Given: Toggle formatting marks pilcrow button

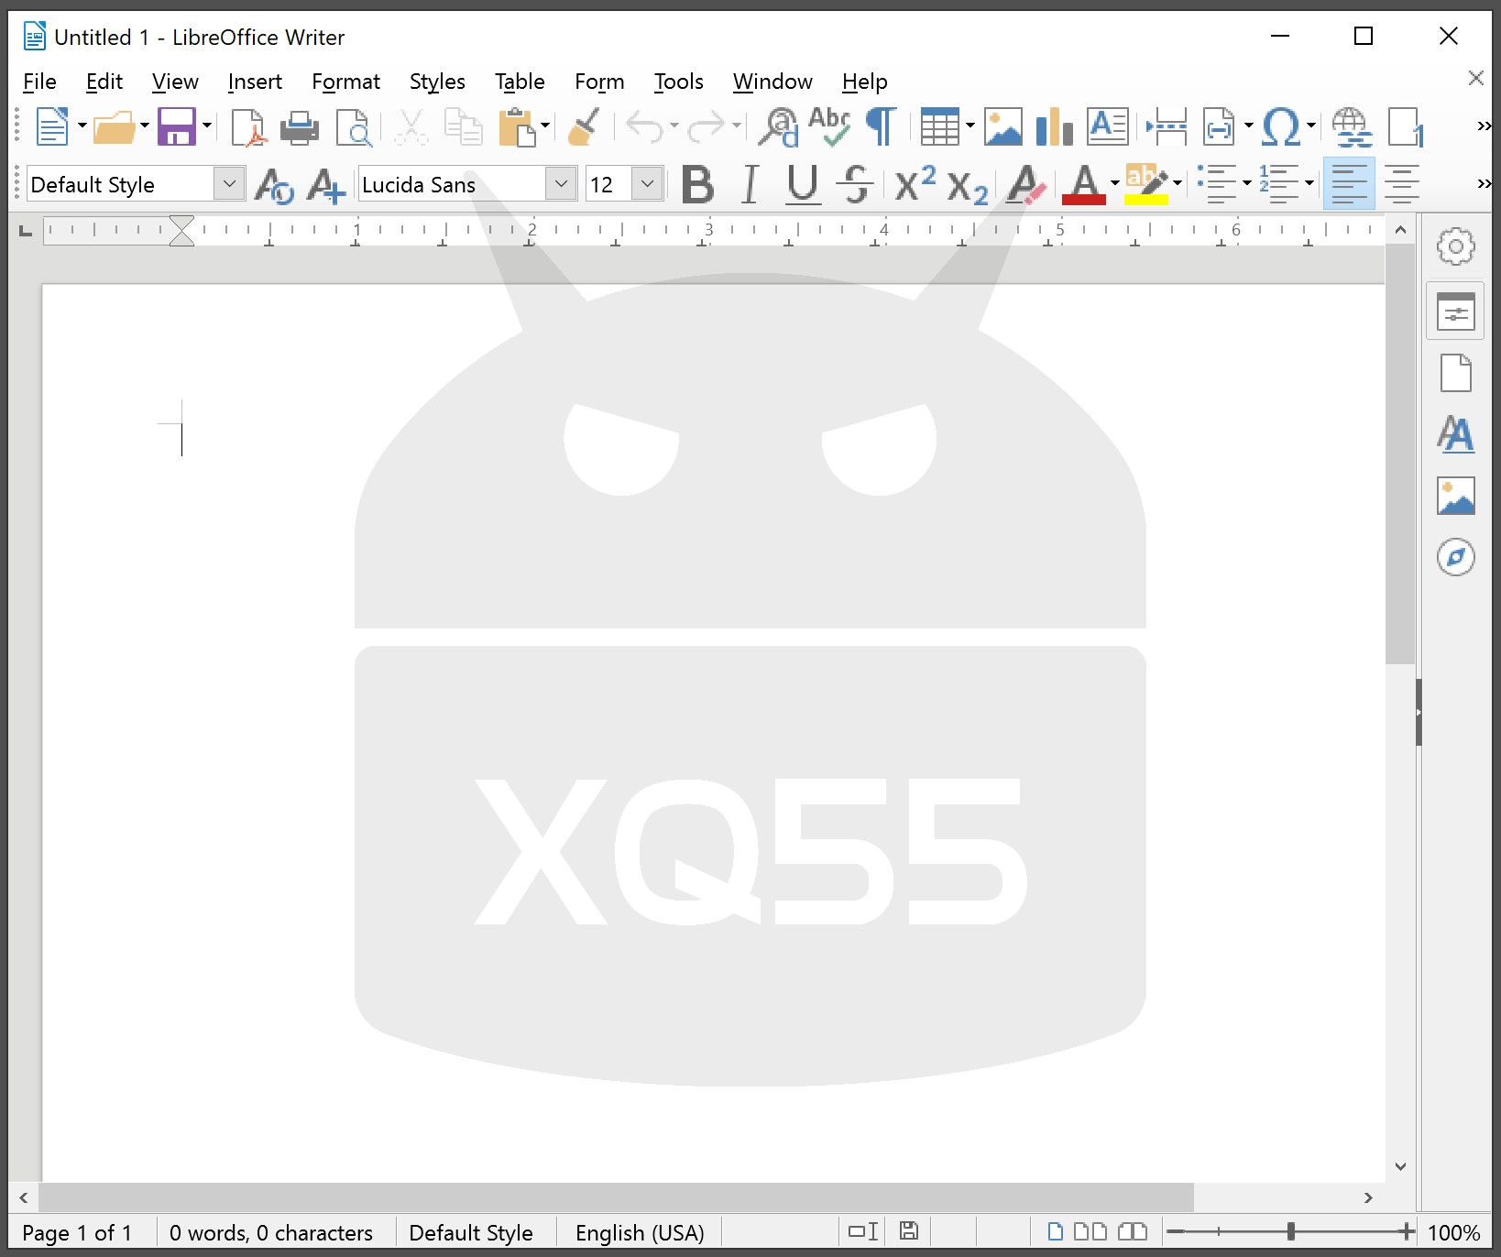Looking at the screenshot, I should click(881, 127).
